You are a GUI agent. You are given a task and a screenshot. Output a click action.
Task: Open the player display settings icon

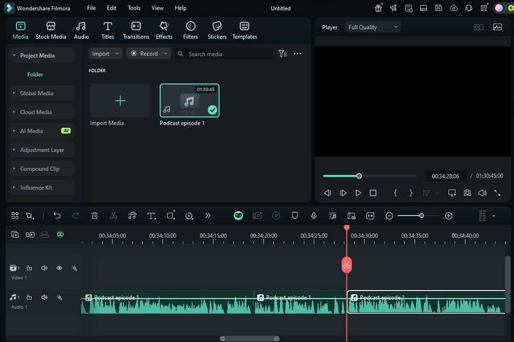[x=452, y=193]
